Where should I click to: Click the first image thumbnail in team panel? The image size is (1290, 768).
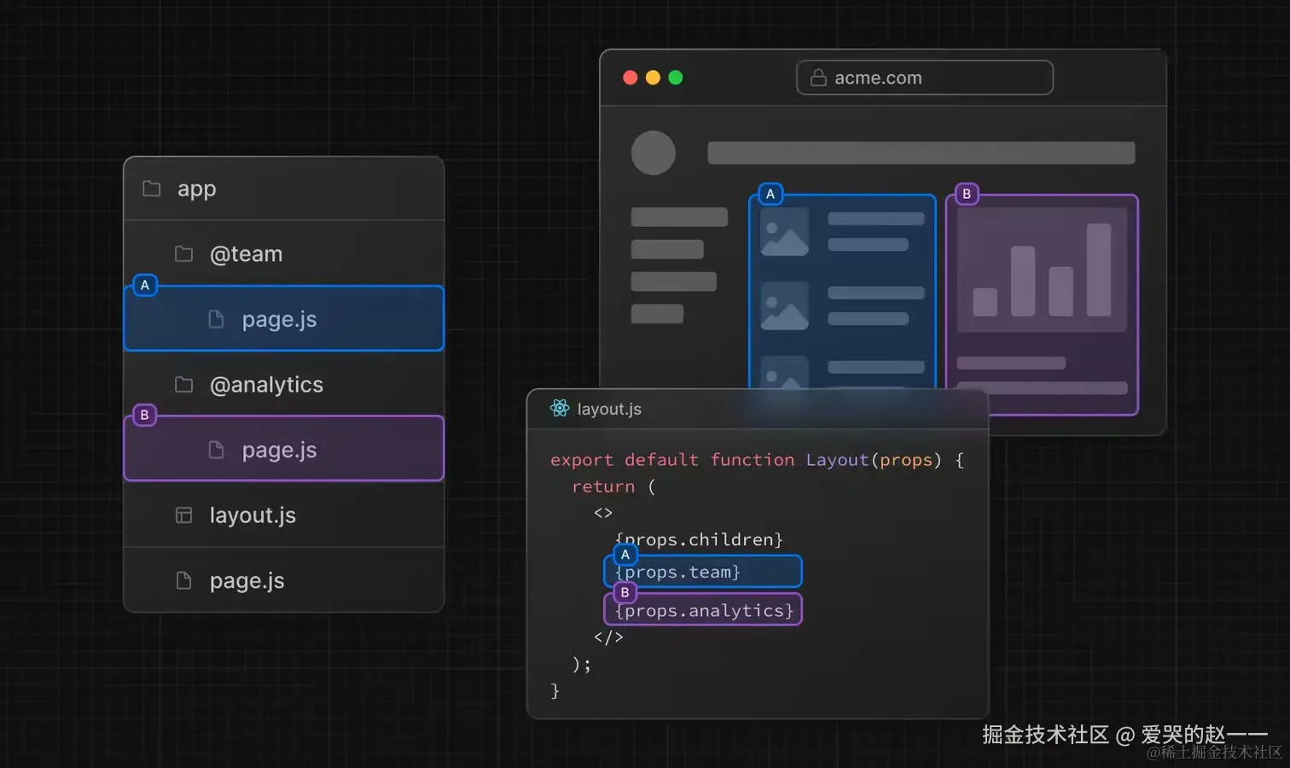tap(785, 231)
